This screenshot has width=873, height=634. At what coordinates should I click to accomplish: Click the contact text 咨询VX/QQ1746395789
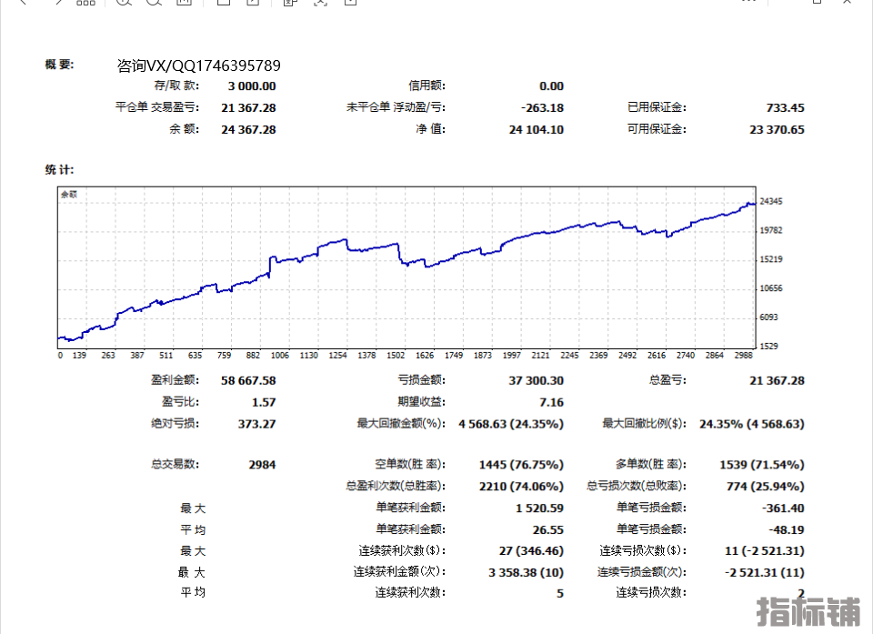tap(198, 65)
